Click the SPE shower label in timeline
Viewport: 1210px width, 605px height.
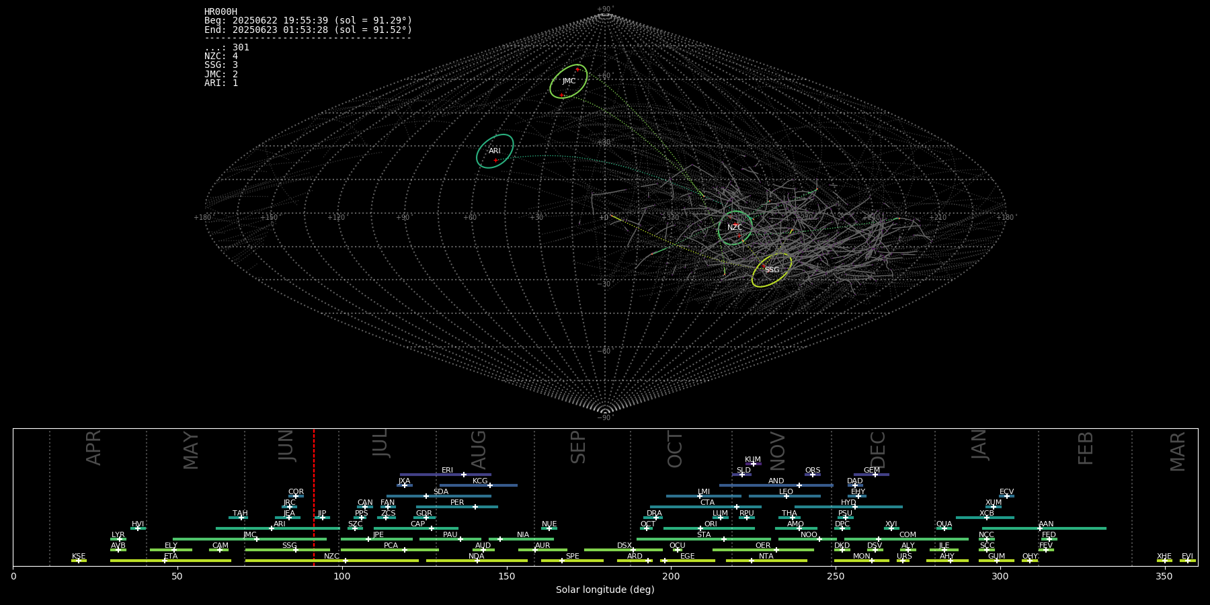tap(572, 556)
